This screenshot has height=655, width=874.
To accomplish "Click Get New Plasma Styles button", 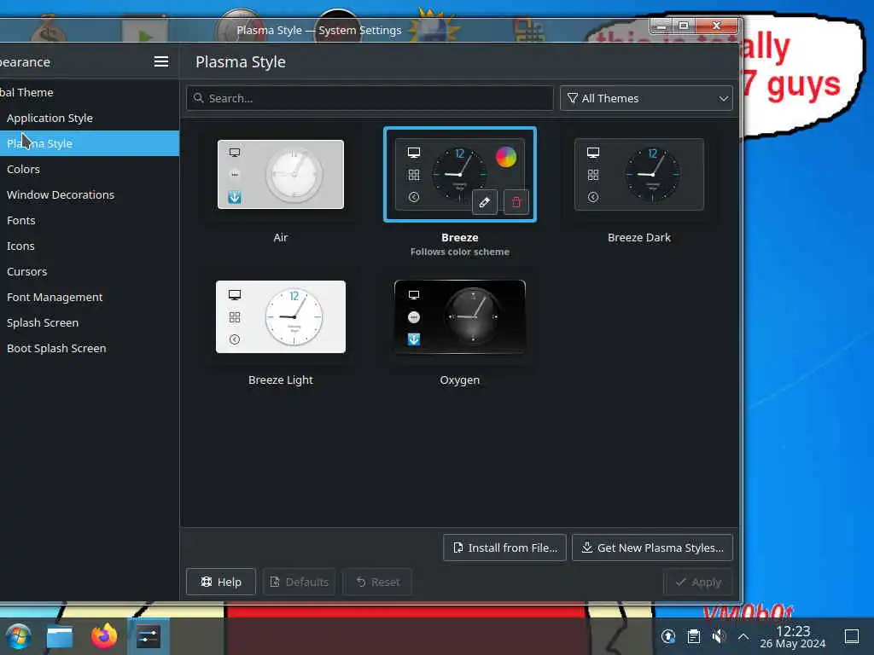I will pos(652,548).
